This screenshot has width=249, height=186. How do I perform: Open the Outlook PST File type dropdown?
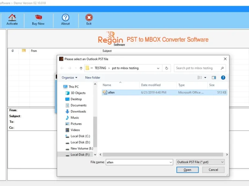200,162
